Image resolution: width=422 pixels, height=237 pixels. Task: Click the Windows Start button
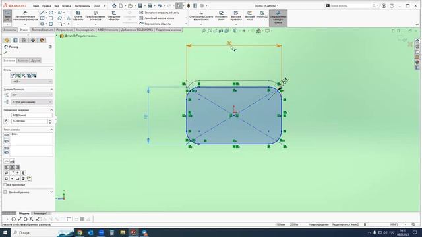(5, 232)
